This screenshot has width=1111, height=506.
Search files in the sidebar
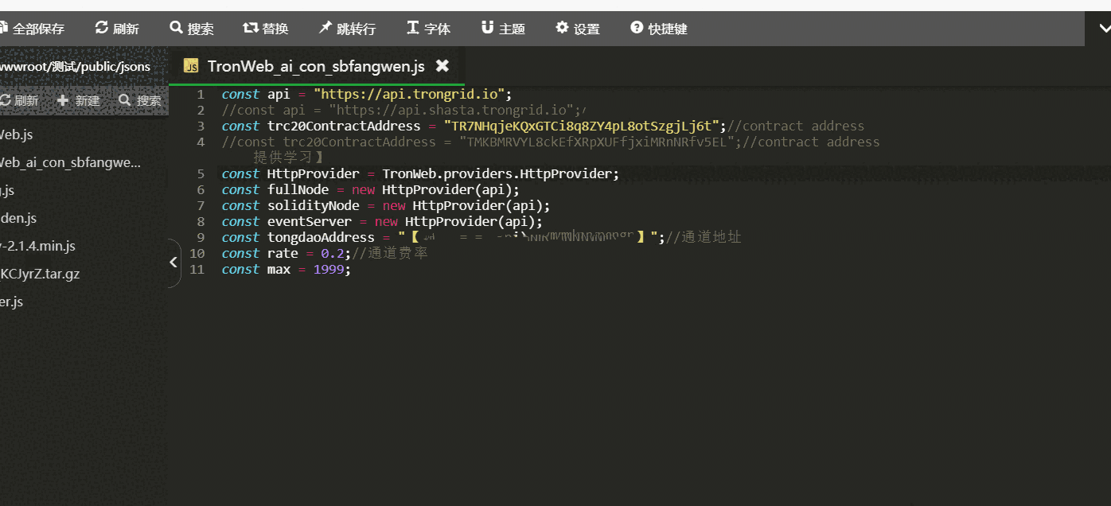pos(139,100)
